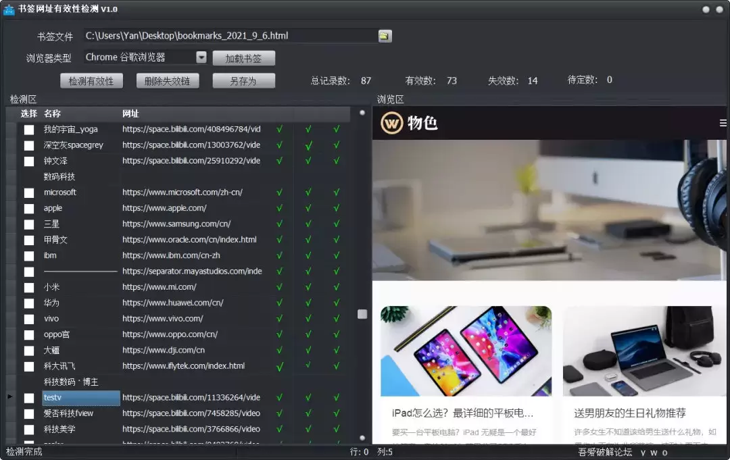Tick the checkbox for 三星
This screenshot has height=460, width=730.
(x=29, y=225)
